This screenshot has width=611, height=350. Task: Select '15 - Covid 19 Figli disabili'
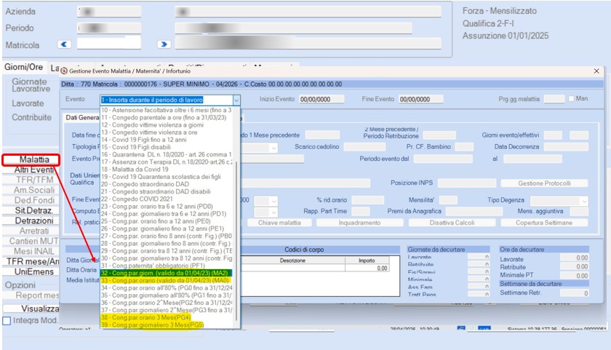click(x=166, y=147)
